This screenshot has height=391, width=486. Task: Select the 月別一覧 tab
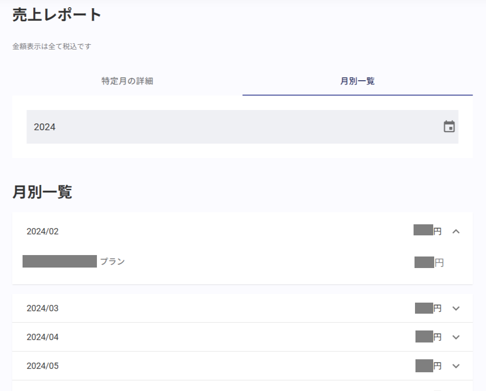click(x=357, y=81)
